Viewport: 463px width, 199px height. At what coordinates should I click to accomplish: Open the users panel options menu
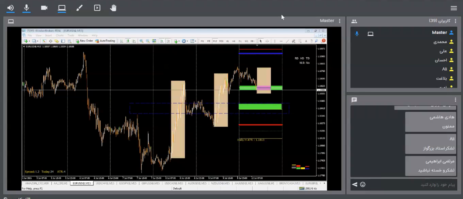(456, 21)
